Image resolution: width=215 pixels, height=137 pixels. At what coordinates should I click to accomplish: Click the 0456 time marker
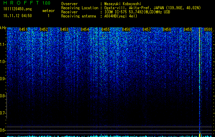[x=126, y=29]
